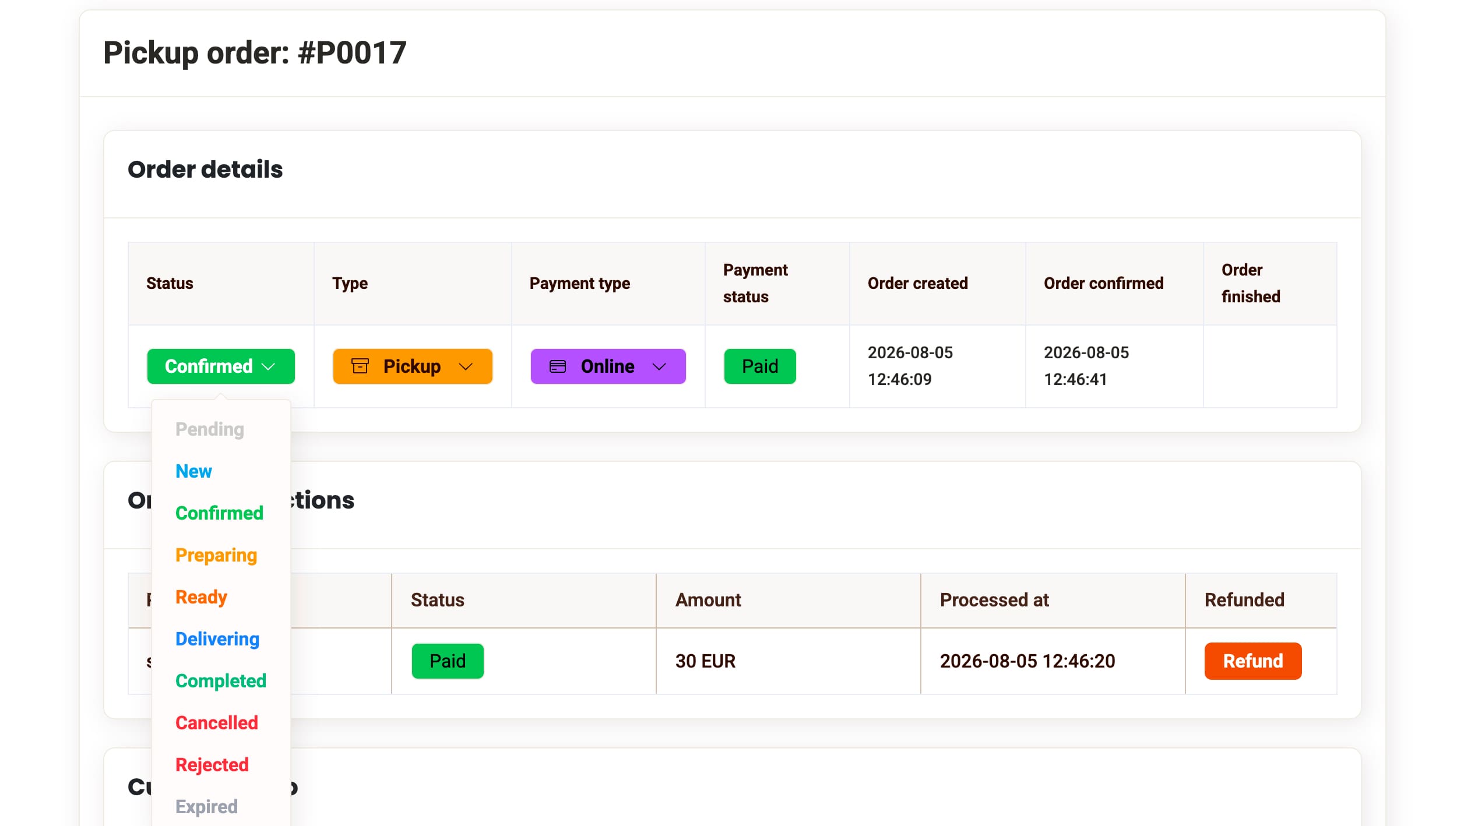1457x826 pixels.
Task: Open the Online payment type dropdown
Action: 608,366
